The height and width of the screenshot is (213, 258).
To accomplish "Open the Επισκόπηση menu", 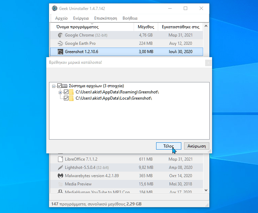I will [x=106, y=18].
